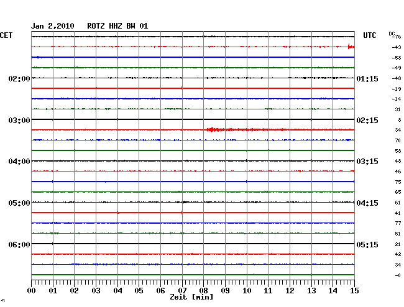
Task: Select minute '13' on the time axis
Action: pos(311,290)
